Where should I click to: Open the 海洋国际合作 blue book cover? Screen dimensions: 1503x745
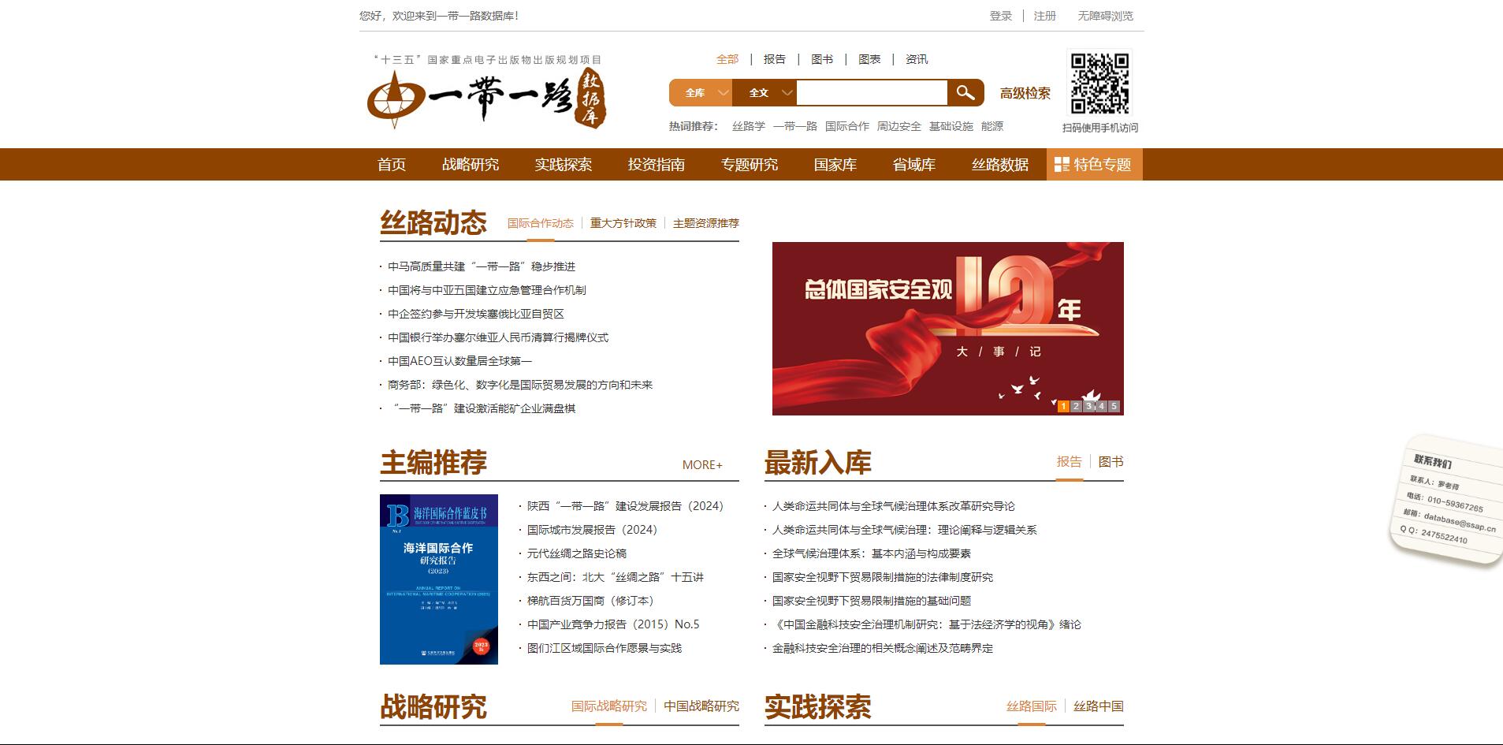[x=439, y=579]
